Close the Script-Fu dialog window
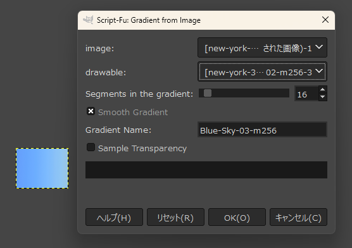The image size is (352, 248). coord(325,20)
